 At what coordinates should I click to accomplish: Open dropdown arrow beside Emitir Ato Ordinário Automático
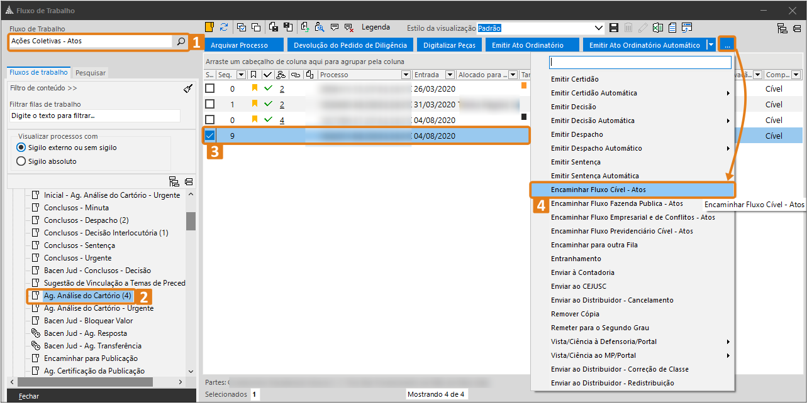(711, 45)
